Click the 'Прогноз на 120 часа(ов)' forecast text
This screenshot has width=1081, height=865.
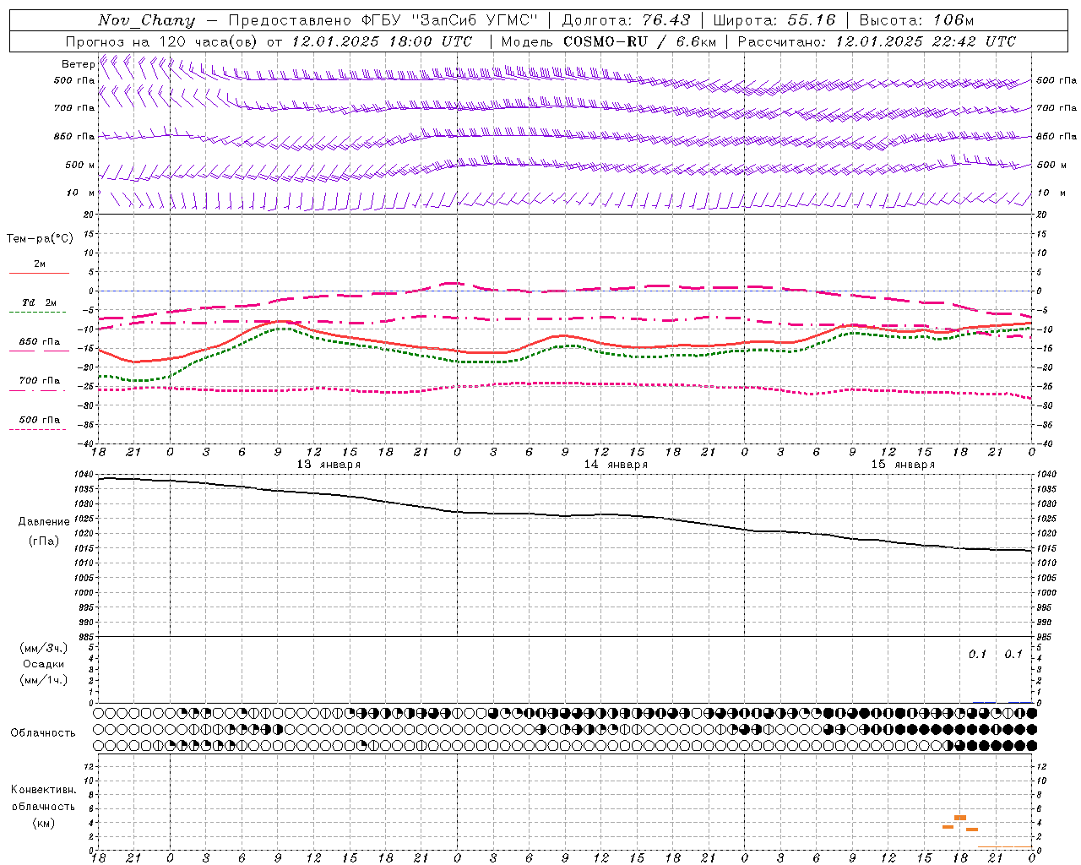click(x=163, y=41)
